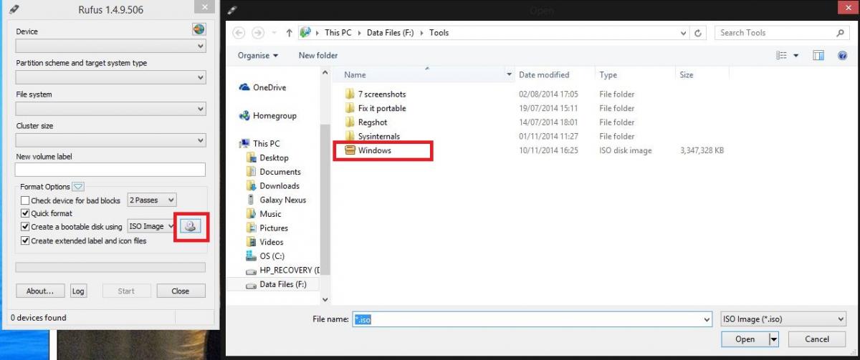The height and width of the screenshot is (360, 860).
Task: Sort by the Size column
Action: point(702,74)
